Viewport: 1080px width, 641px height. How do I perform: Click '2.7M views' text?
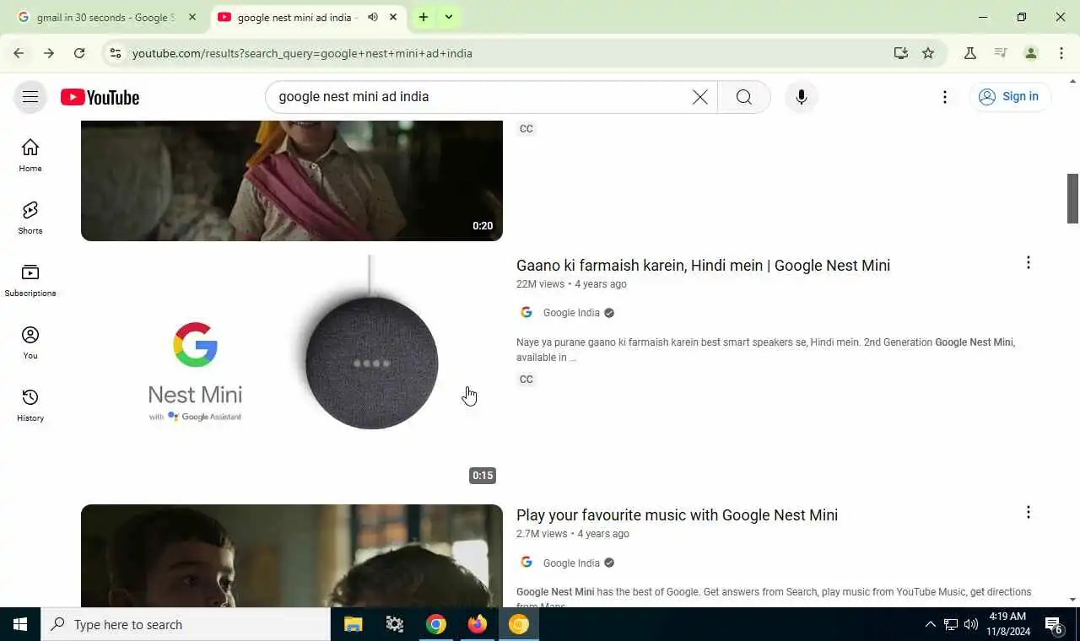542,534
